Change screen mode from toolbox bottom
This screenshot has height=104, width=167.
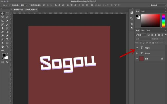[7, 62]
